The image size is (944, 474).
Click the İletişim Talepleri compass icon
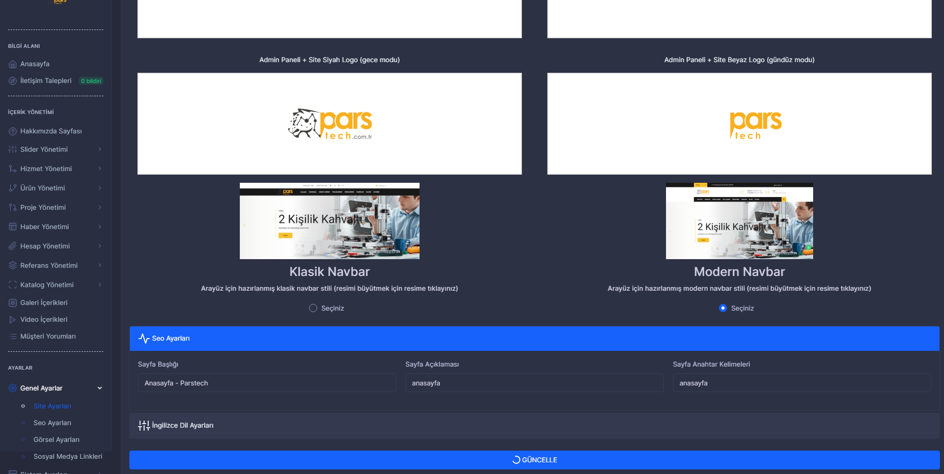(13, 81)
